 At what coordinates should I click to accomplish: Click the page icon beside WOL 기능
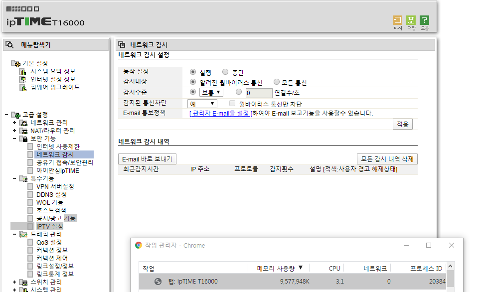coord(30,202)
